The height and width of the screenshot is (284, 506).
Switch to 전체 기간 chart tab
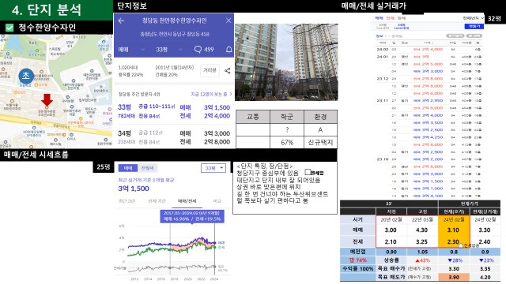coord(157,201)
